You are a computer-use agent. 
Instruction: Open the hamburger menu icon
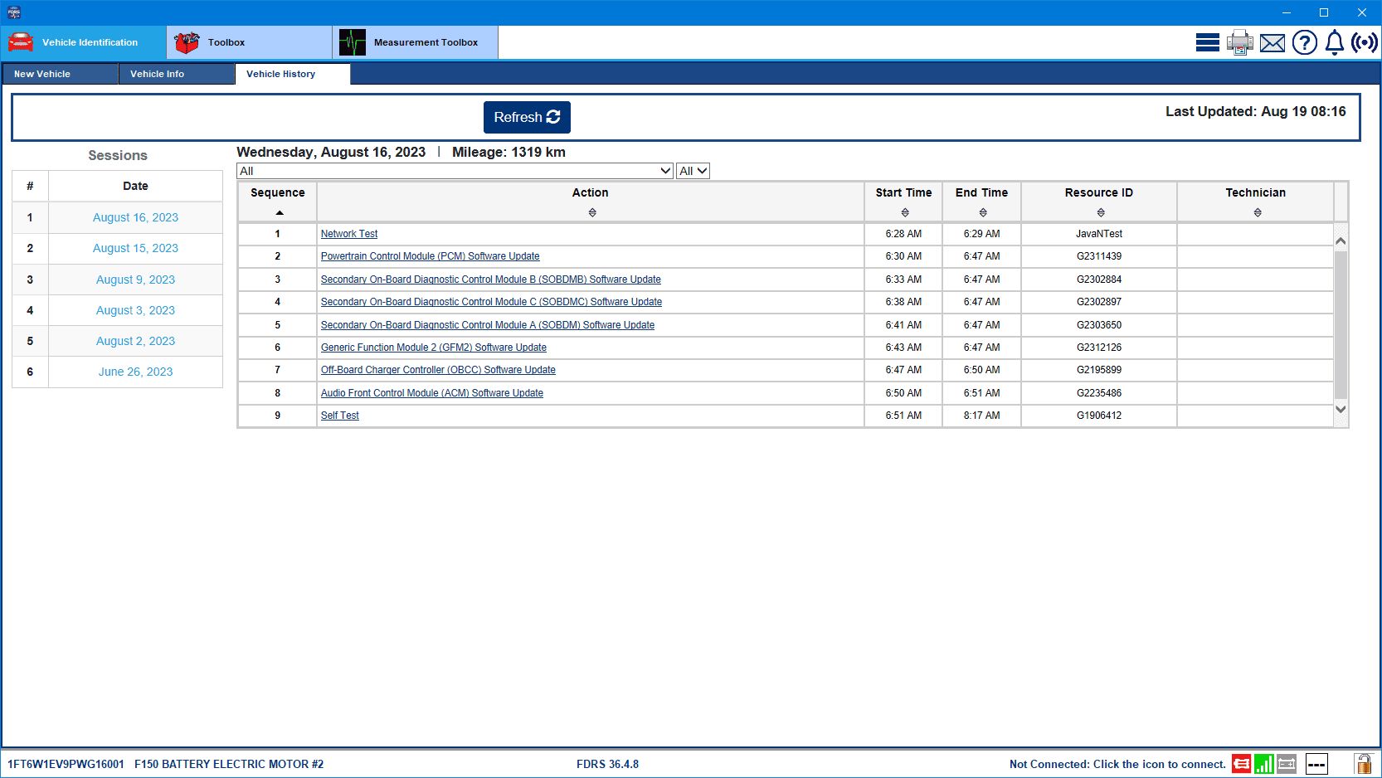1207,42
